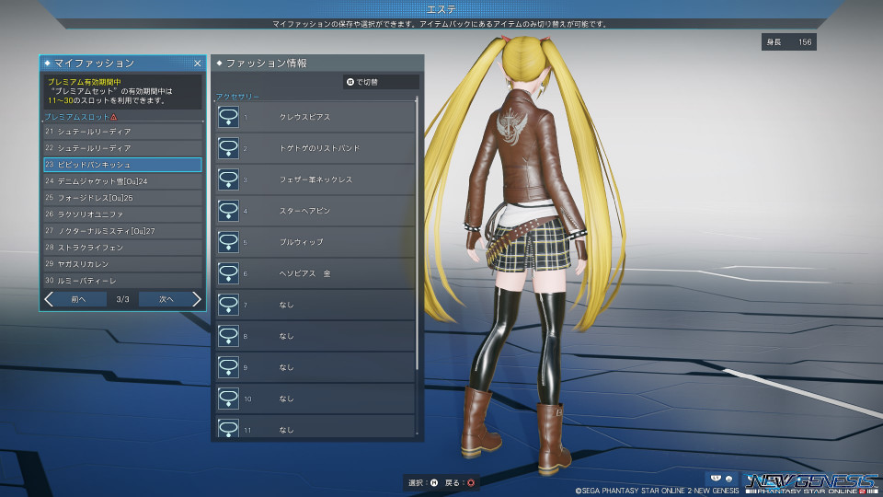Click right arrow beside 次へ
Image resolution: width=883 pixels, height=497 pixels.
point(196,299)
